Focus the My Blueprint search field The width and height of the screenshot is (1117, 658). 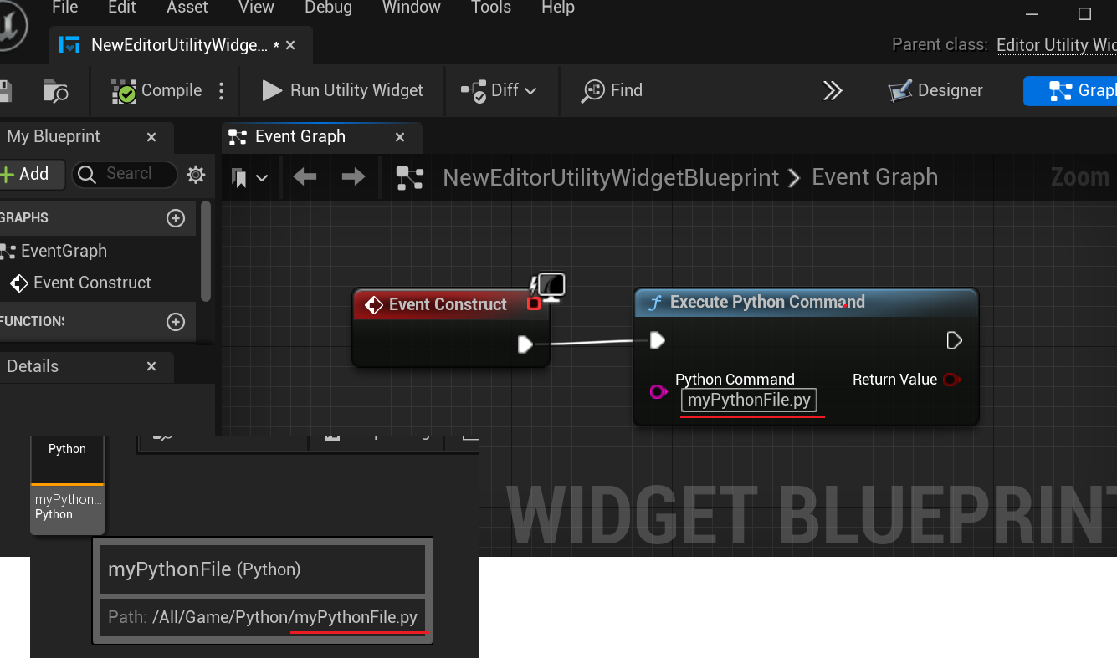point(125,174)
